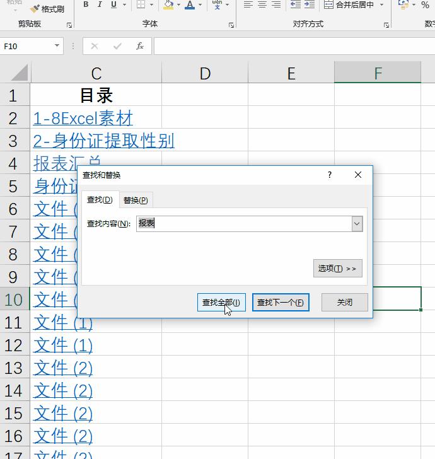Open the accounting format dropdown arrow
The width and height of the screenshot is (435, 459).
[x=414, y=4]
